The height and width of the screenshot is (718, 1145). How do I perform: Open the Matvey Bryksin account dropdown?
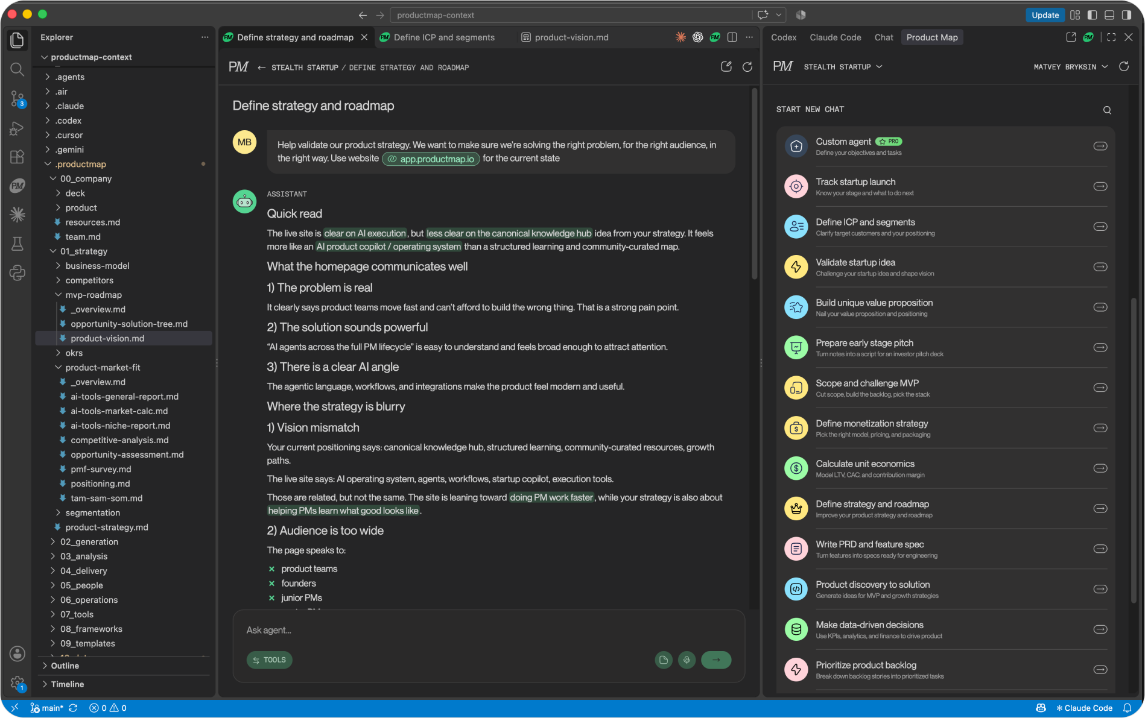[x=1071, y=67]
